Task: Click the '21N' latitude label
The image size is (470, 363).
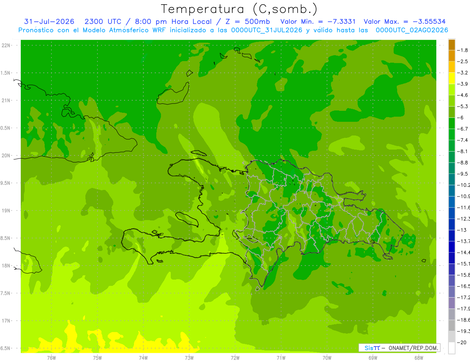Action: (x=7, y=100)
